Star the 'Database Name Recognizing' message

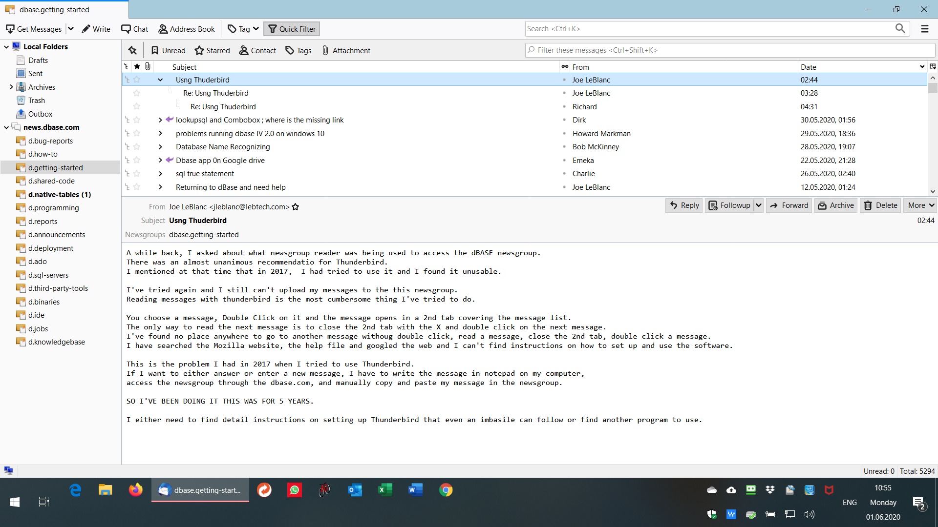(x=137, y=147)
